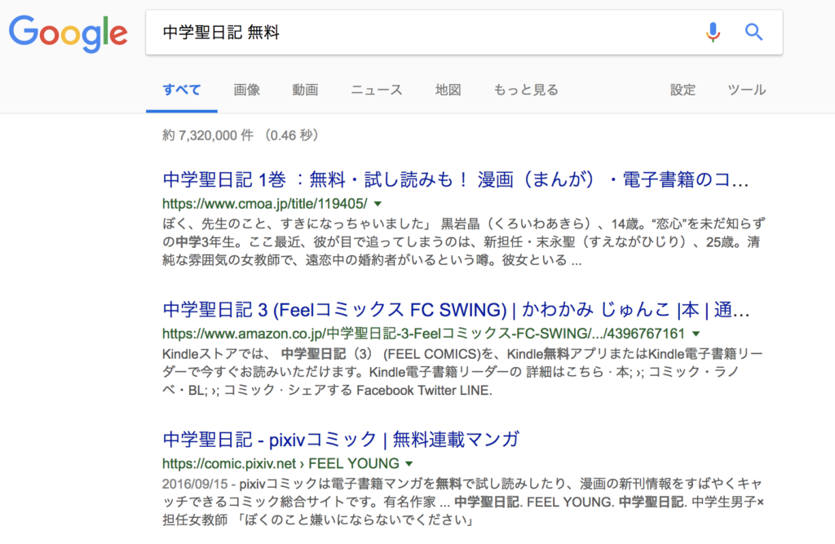The image size is (835, 544).
Task: Click the date 2016/09/15 in pixiv snippet
Action: pyautogui.click(x=195, y=484)
